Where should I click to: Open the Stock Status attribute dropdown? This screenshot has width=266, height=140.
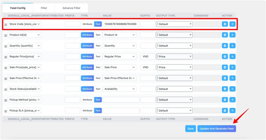25,89
